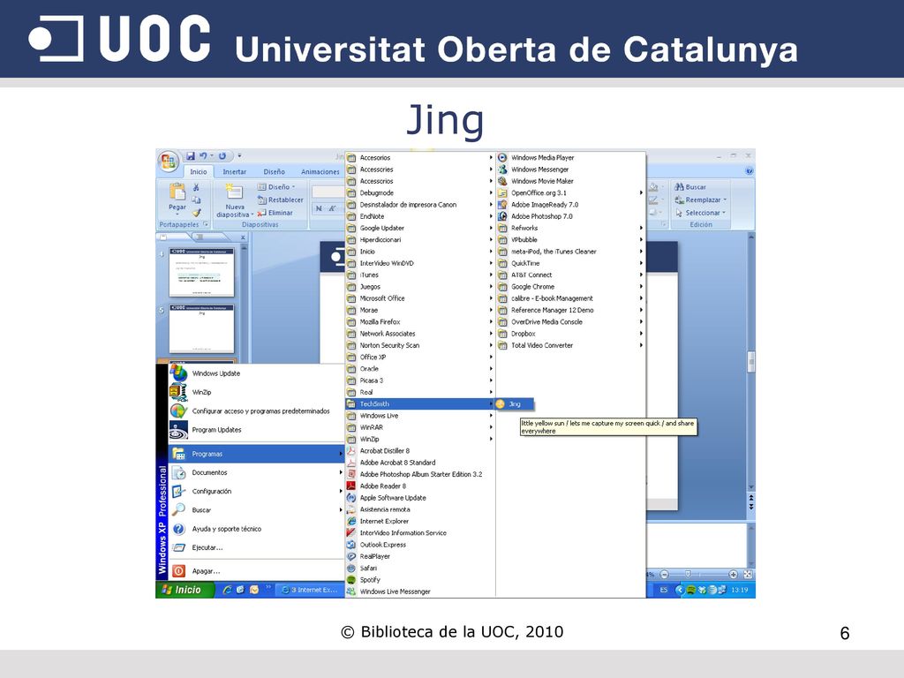The image size is (904, 678).
Task: Open the Seleccionar dropdown
Action: (x=700, y=213)
